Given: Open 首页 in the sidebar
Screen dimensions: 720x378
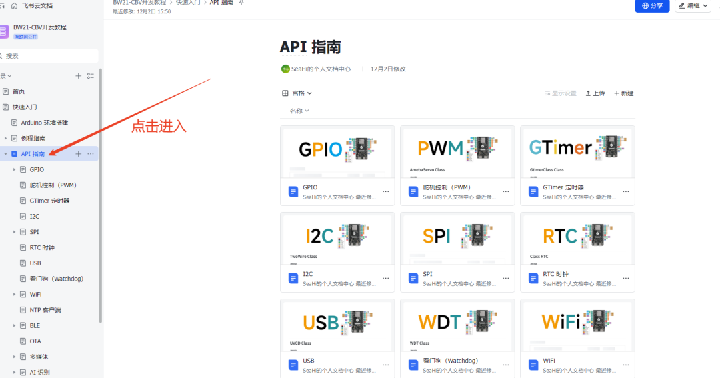Looking at the screenshot, I should point(19,91).
